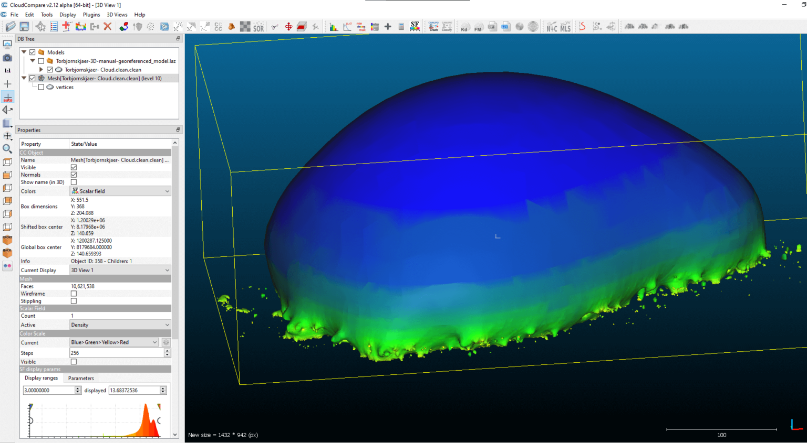Check the vertices item in DB Tree
This screenshot has height=443, width=807.
pyautogui.click(x=41, y=87)
